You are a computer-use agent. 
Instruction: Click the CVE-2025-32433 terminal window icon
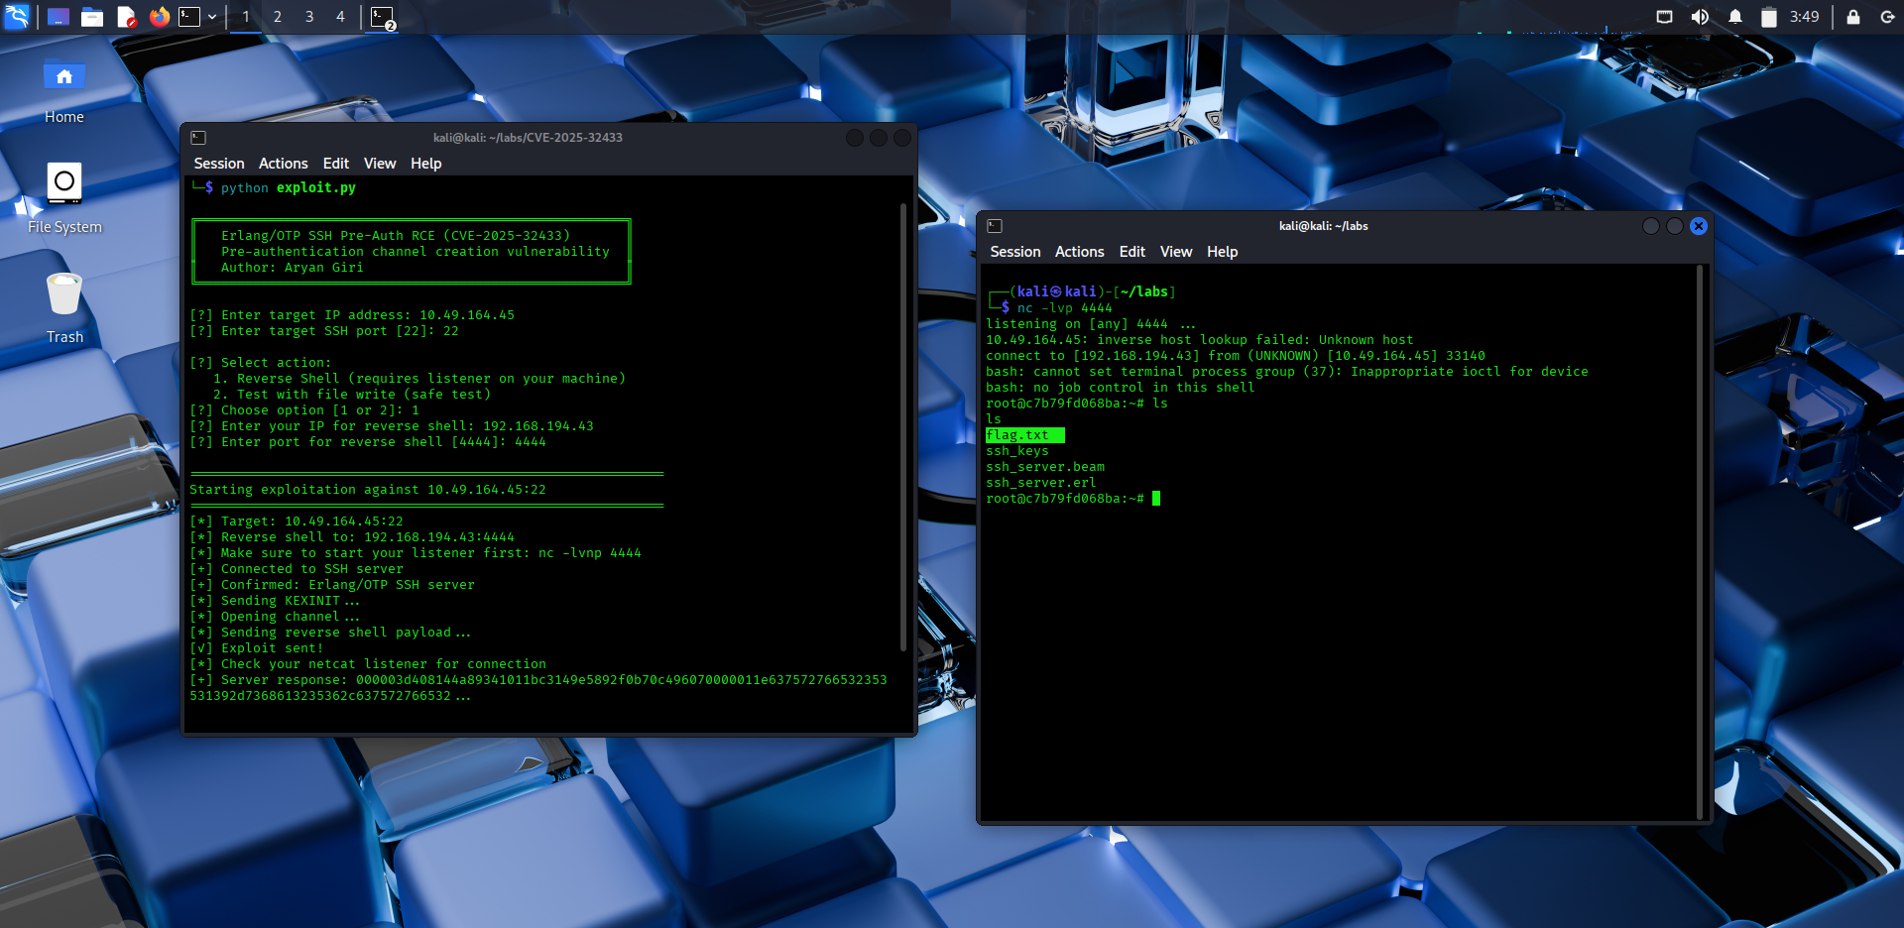(198, 138)
